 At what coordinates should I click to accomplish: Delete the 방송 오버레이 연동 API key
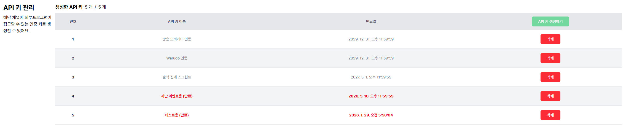click(x=550, y=39)
